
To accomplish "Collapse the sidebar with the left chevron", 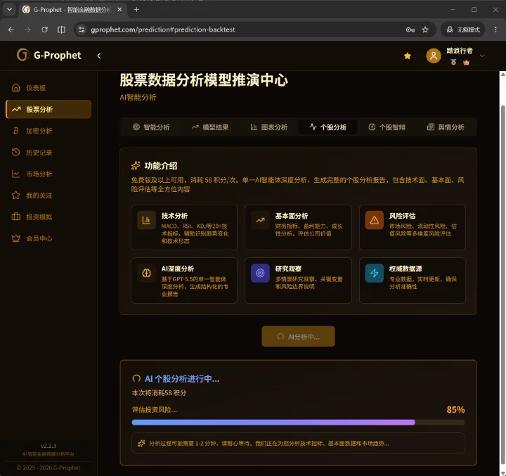I will (x=99, y=56).
